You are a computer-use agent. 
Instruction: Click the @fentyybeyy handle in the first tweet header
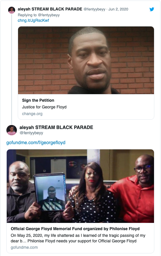[94, 9]
